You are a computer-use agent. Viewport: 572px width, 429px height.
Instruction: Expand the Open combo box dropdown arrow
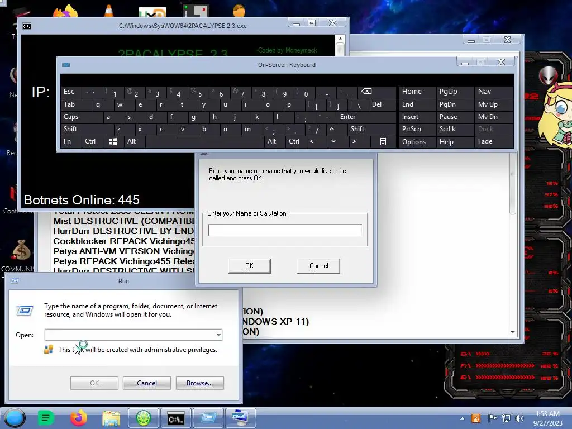218,335
